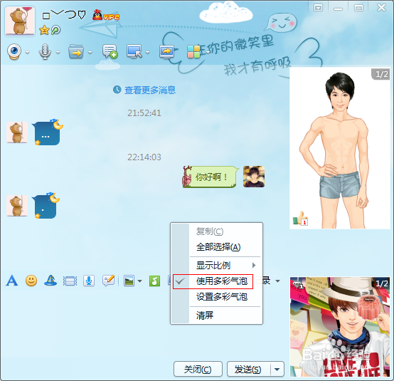Open the send options dropdown arrow

[x=277, y=369]
